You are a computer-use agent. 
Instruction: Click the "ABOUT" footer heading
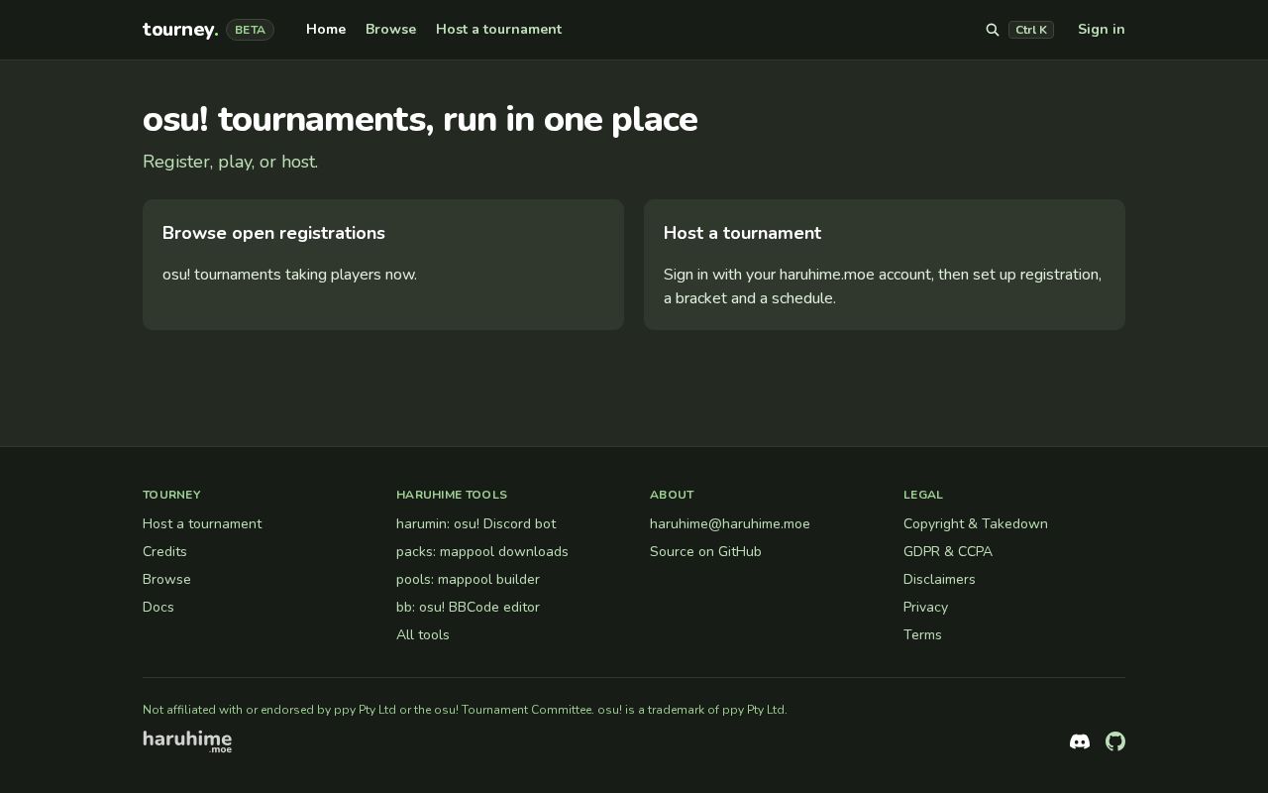[x=672, y=495]
